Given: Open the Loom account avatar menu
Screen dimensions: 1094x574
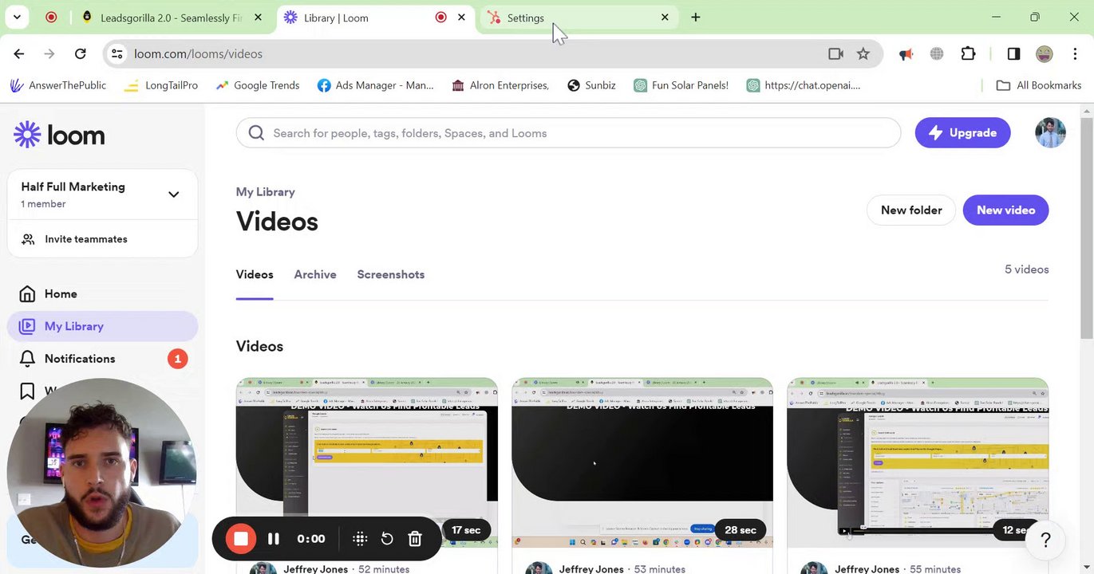Looking at the screenshot, I should [1050, 133].
